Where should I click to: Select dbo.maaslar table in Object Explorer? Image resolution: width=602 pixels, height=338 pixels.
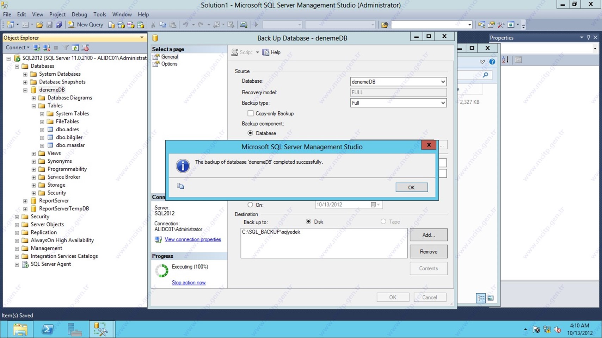coord(70,145)
